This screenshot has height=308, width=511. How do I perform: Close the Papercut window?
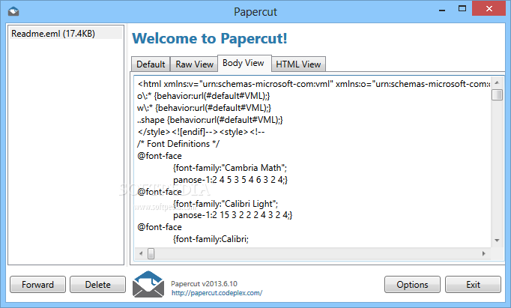[x=489, y=9]
